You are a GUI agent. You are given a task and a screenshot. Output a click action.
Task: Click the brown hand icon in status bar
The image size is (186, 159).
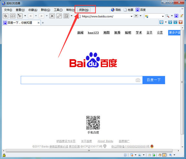point(160,155)
